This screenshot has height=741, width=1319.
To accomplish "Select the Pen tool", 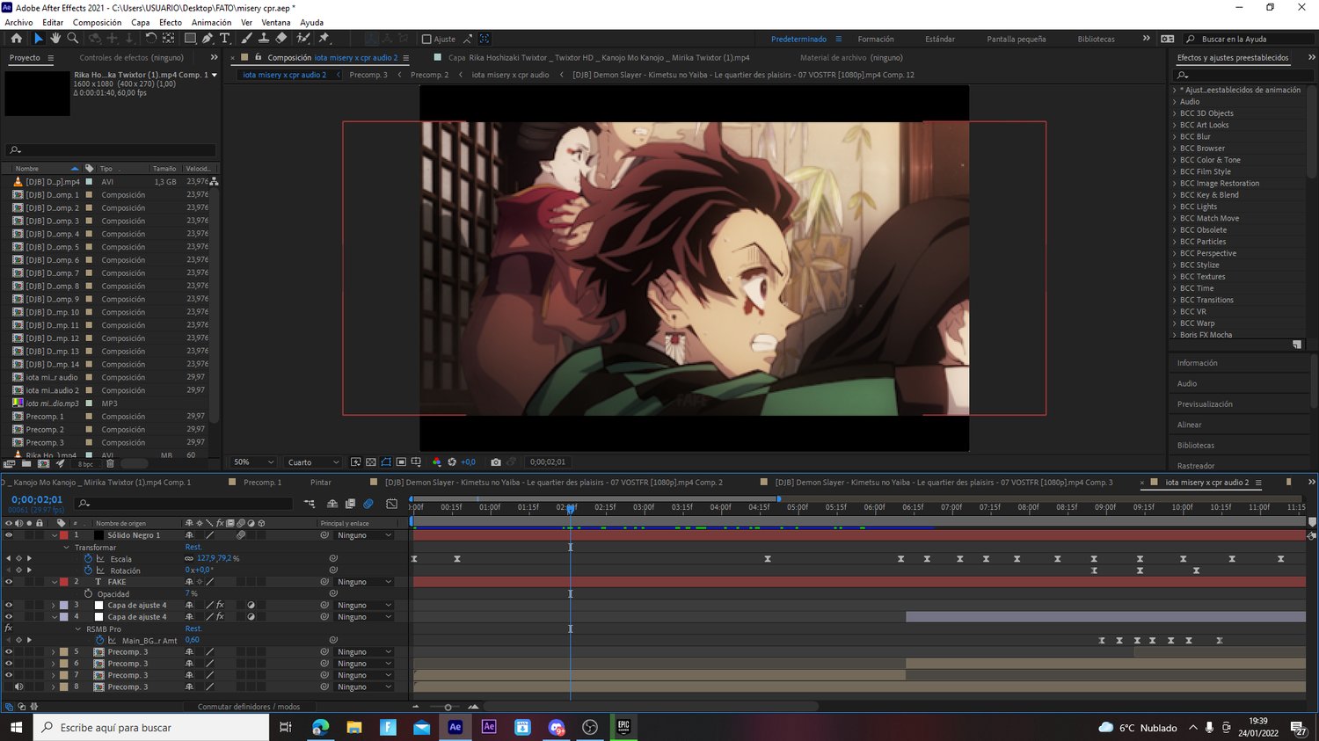I will (x=208, y=39).
